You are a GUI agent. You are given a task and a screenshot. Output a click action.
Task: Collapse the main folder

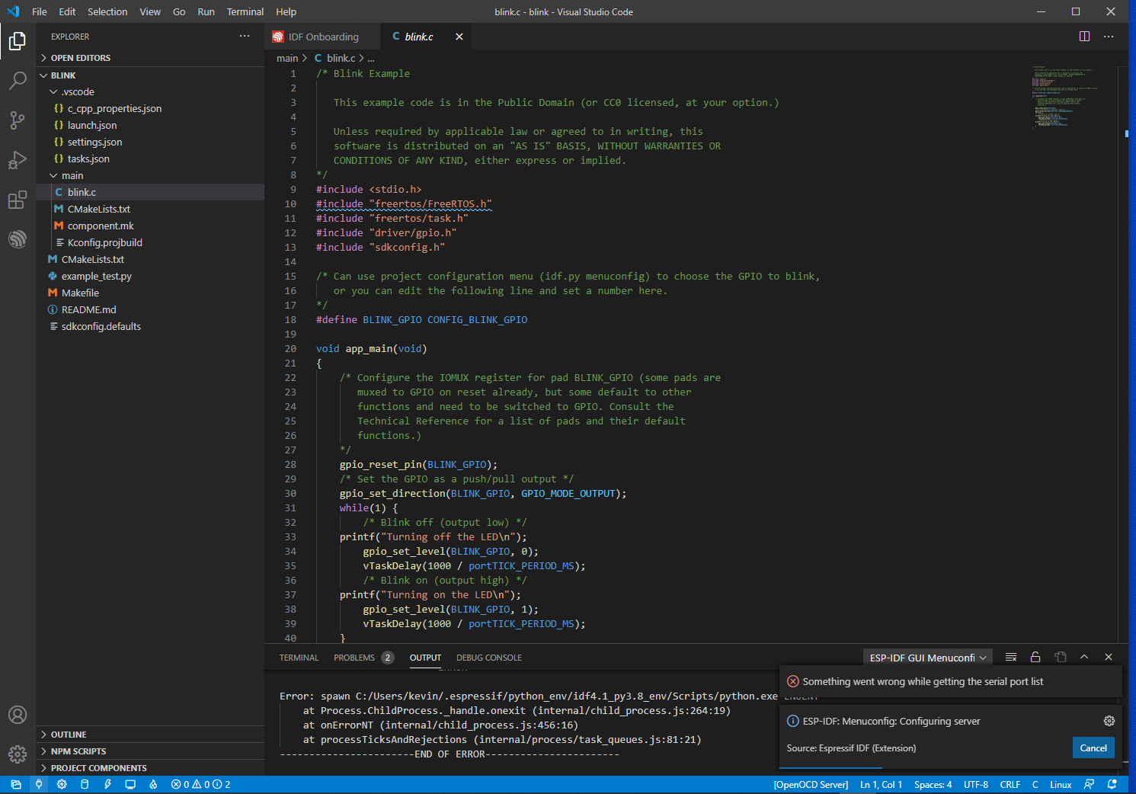[x=150, y=175]
